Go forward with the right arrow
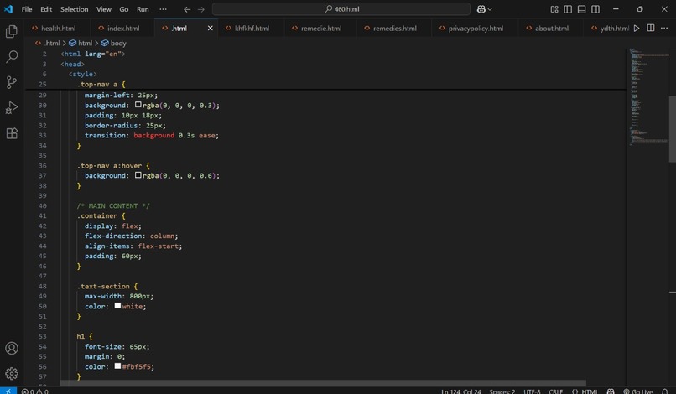676x394 pixels. coord(201,9)
